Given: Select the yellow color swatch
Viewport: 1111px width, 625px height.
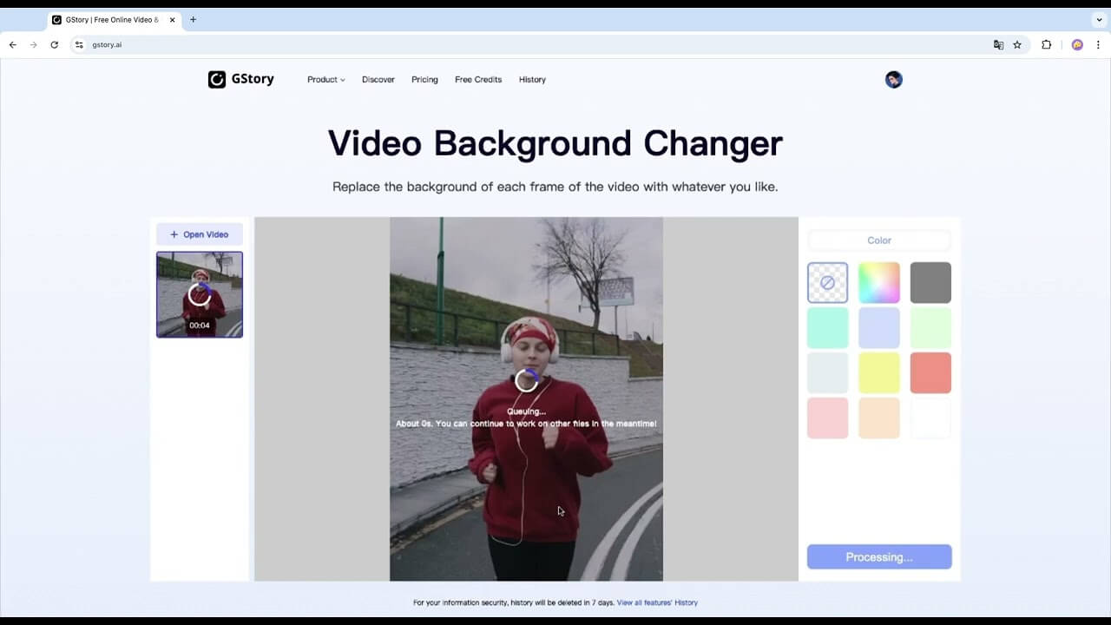Looking at the screenshot, I should (x=878, y=372).
